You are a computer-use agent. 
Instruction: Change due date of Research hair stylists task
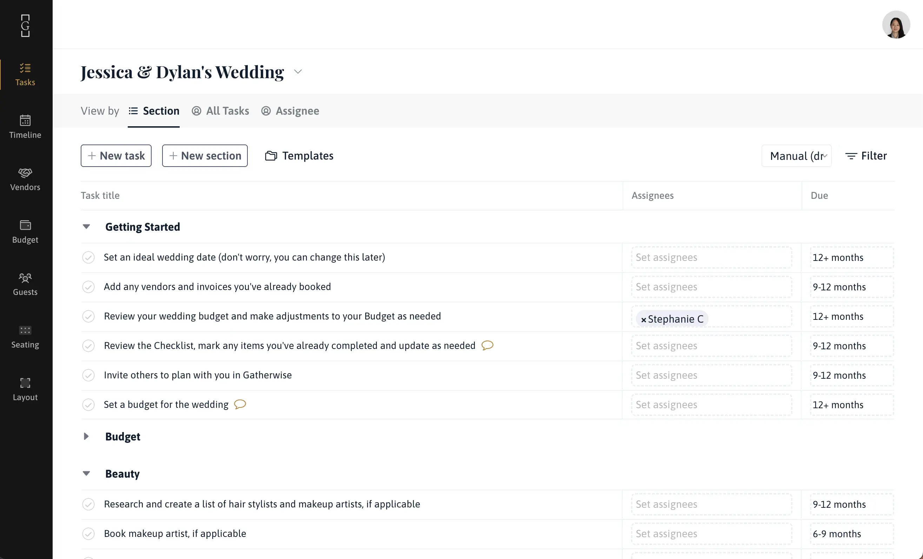tap(852, 505)
